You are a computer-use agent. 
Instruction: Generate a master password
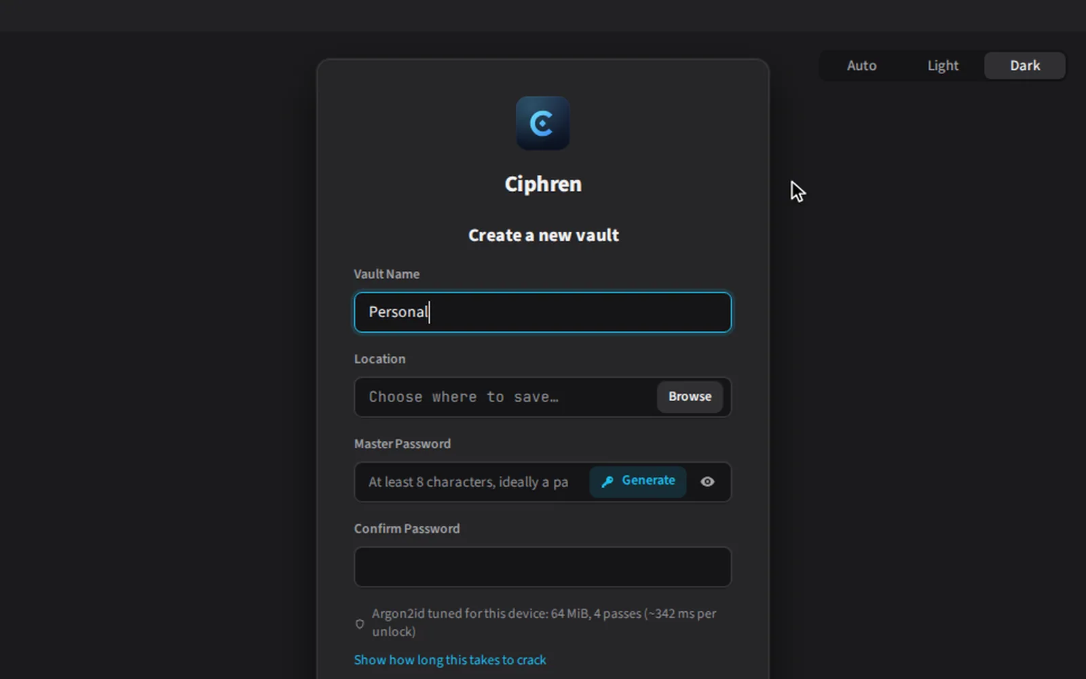637,481
